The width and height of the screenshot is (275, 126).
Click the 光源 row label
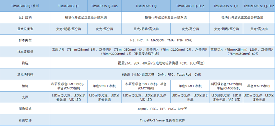click(25, 97)
